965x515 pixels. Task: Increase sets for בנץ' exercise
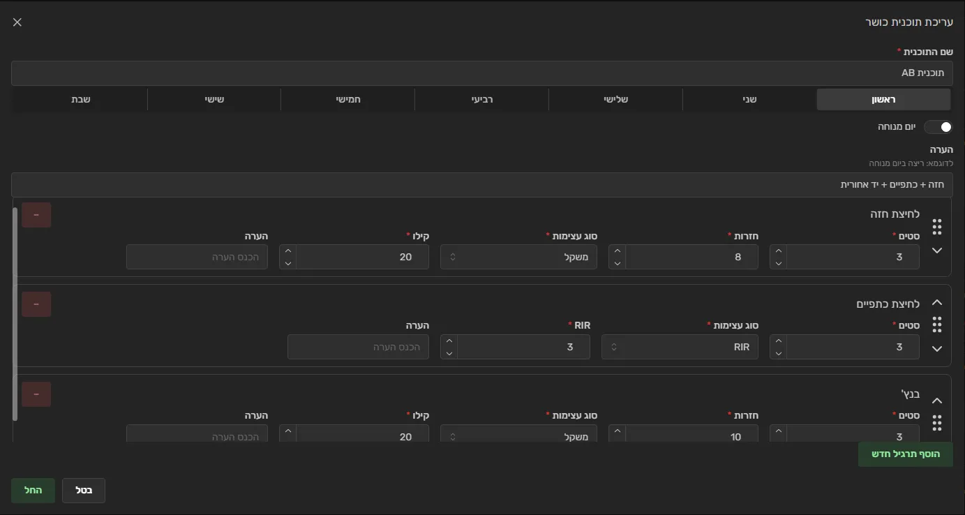(778, 431)
